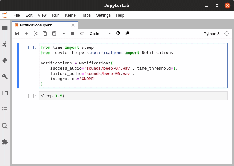Copy the selected cell via the copy icon
The width and height of the screenshot is (234, 166).
point(45,34)
